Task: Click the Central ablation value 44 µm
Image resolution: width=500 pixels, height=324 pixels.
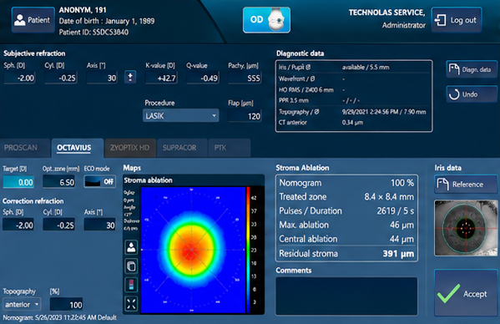Action: pos(402,239)
